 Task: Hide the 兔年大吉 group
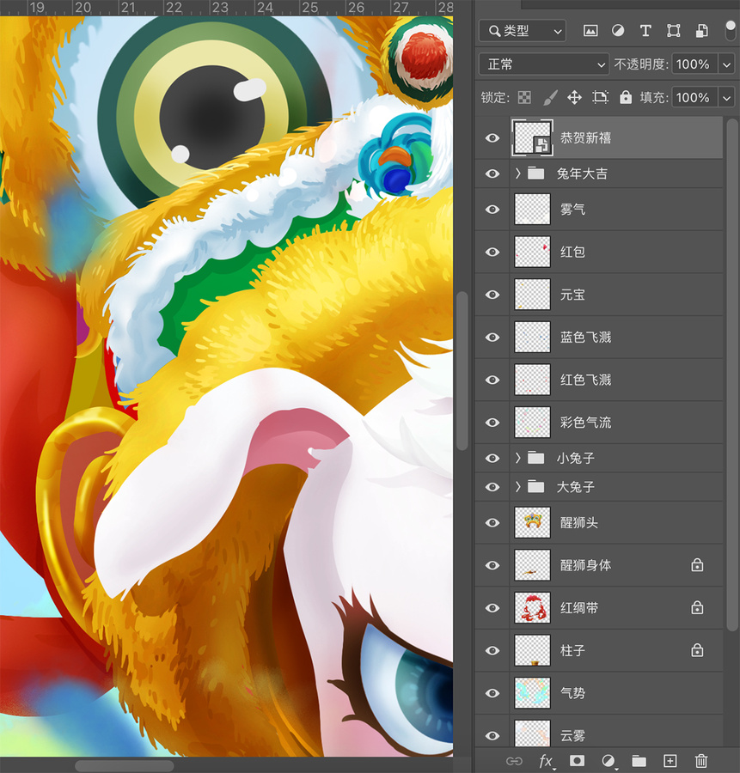tap(492, 173)
